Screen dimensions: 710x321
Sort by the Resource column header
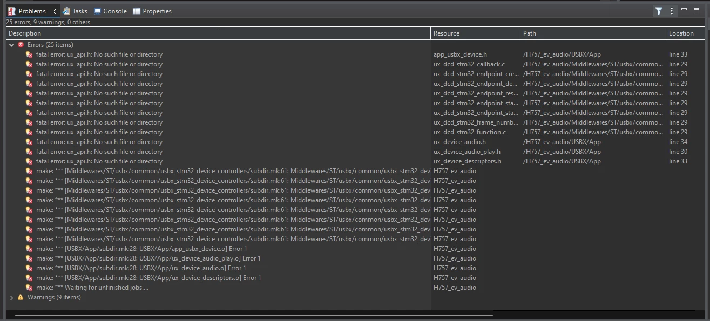click(x=476, y=33)
